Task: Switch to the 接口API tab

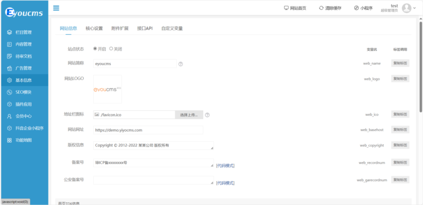Action: click(x=145, y=28)
